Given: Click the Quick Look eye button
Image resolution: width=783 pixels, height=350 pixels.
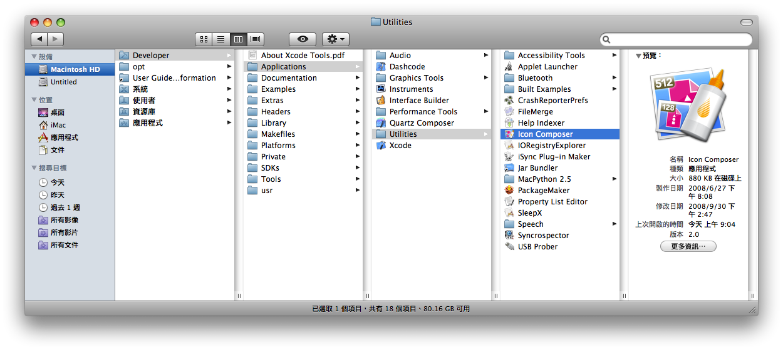Looking at the screenshot, I should pyautogui.click(x=303, y=39).
